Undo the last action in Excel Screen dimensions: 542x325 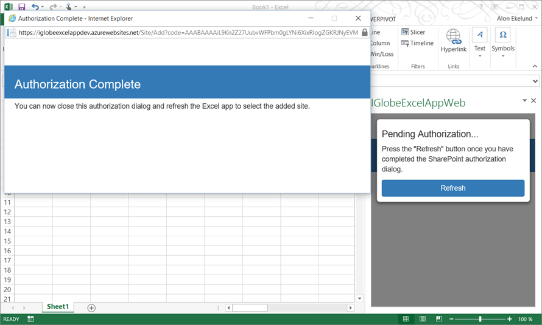[35, 7]
